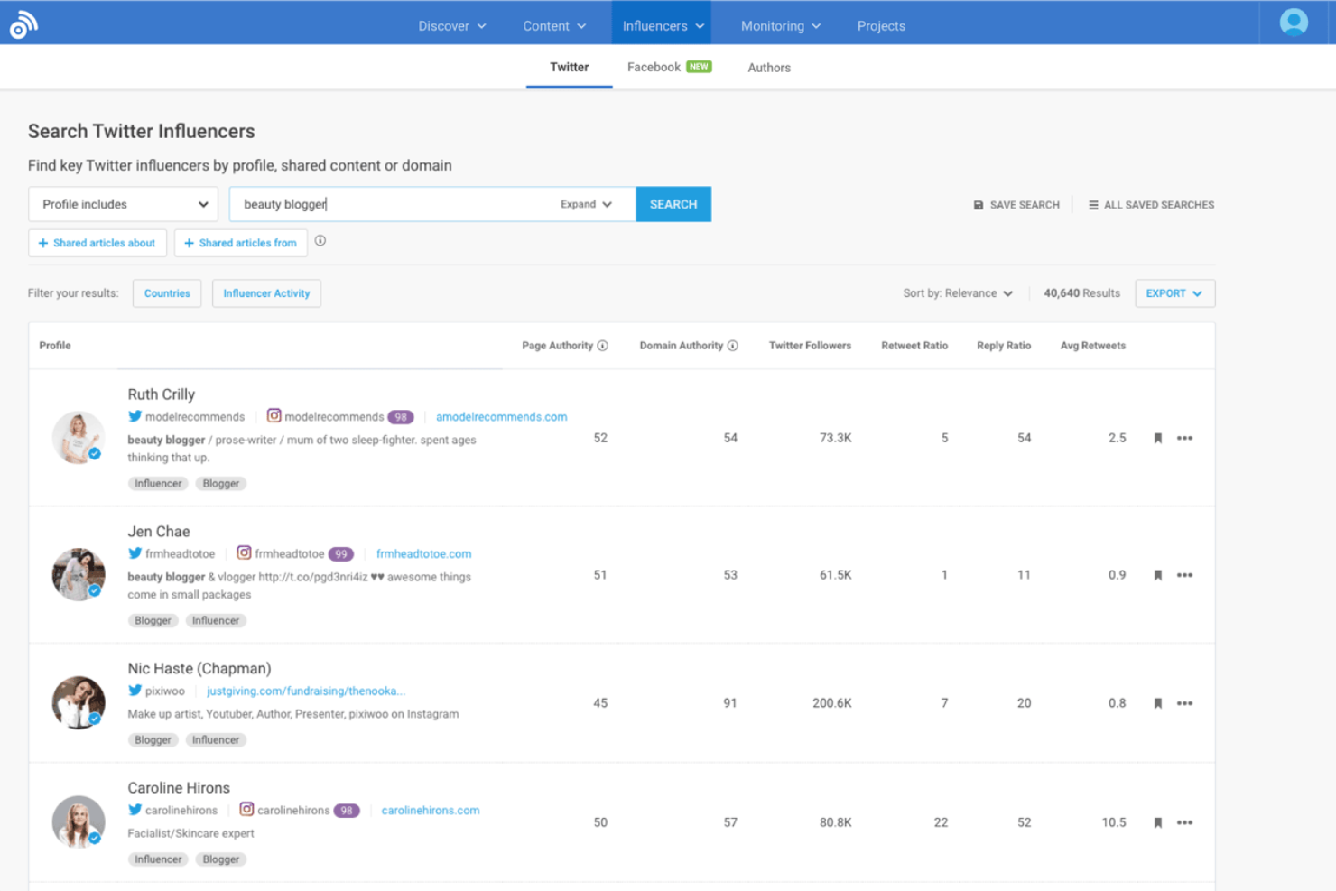Open the more options menu for Caroline Hirons

click(x=1185, y=822)
